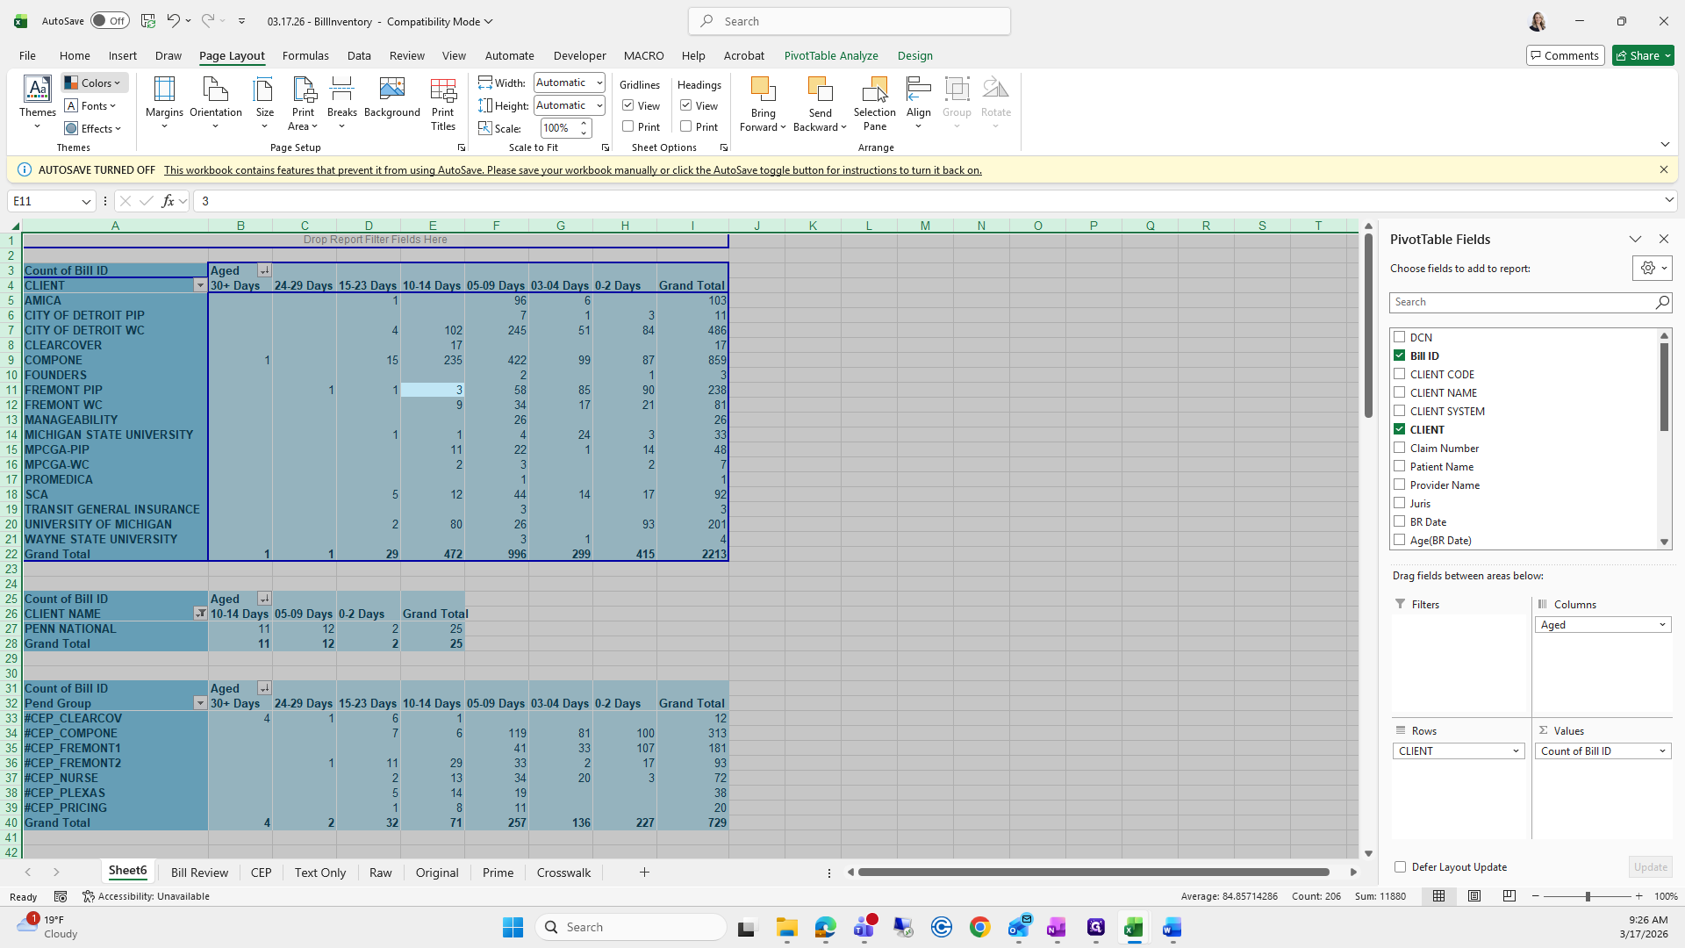Click the Bring Forward icon

tap(763, 90)
